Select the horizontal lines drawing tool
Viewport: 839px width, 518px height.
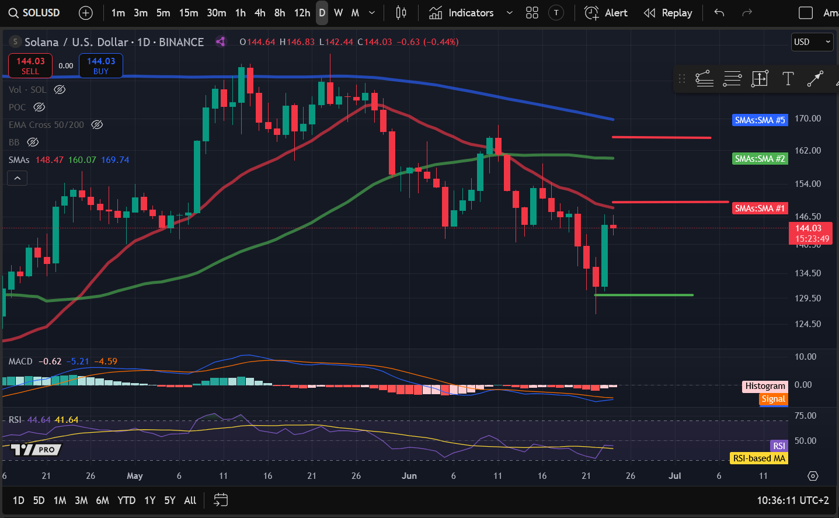tap(732, 79)
